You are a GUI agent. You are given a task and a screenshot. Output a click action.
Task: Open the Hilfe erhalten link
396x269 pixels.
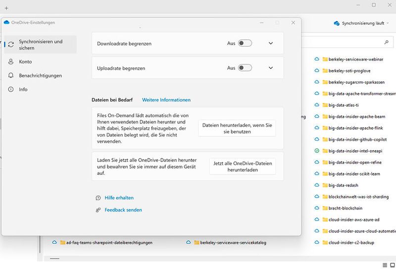point(119,198)
